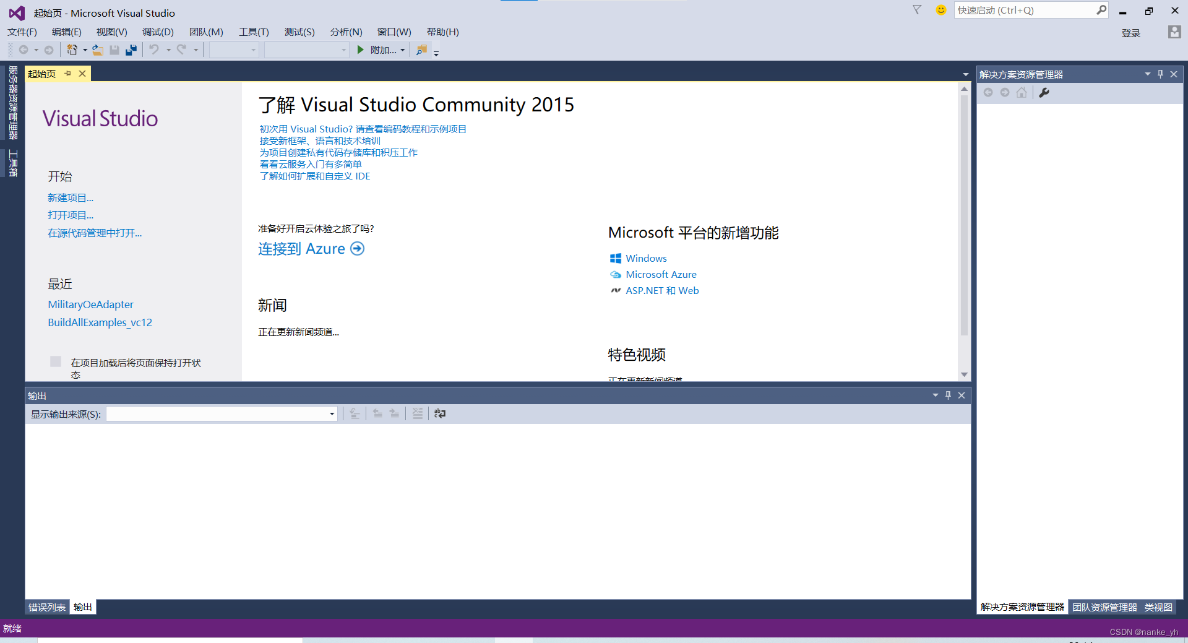Click the 打开项目... link
Image resolution: width=1188 pixels, height=643 pixels.
(x=71, y=215)
